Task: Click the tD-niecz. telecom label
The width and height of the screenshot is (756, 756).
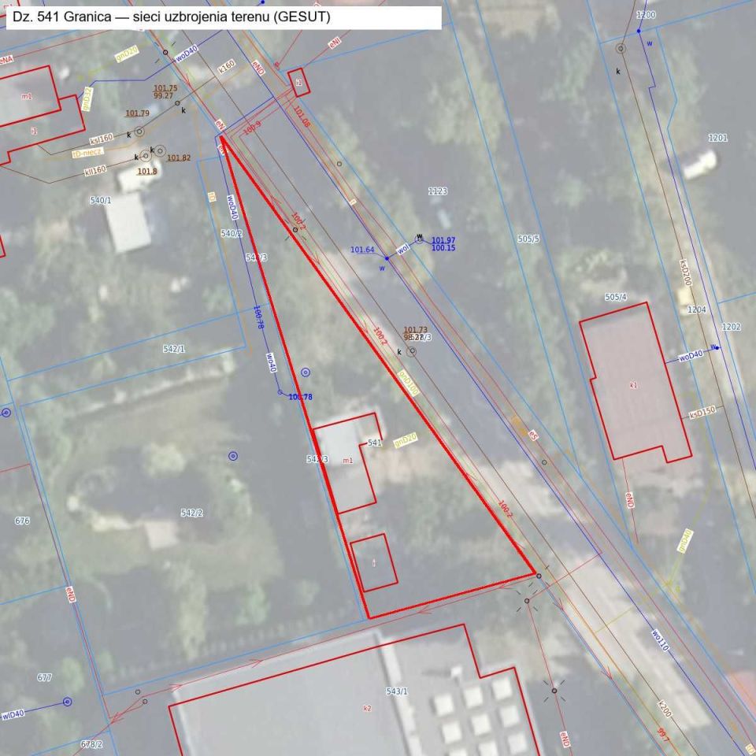Action: [x=87, y=153]
